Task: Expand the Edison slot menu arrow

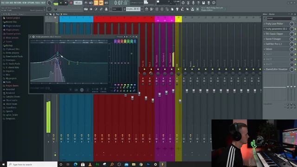Action: click(x=265, y=49)
